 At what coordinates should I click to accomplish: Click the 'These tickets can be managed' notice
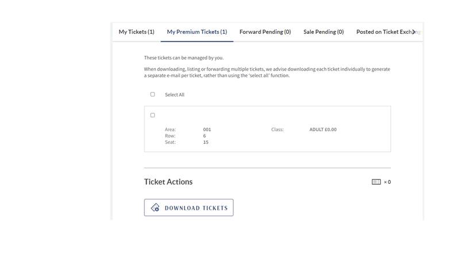183,58
